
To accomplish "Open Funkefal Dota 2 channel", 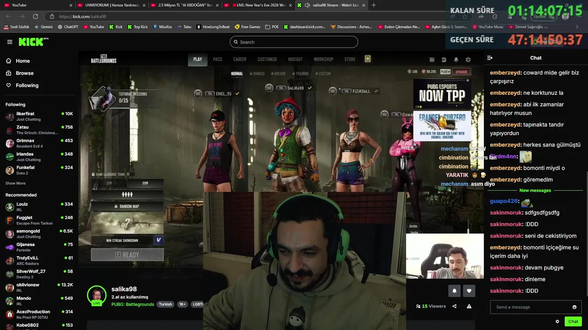I will click(x=39, y=170).
